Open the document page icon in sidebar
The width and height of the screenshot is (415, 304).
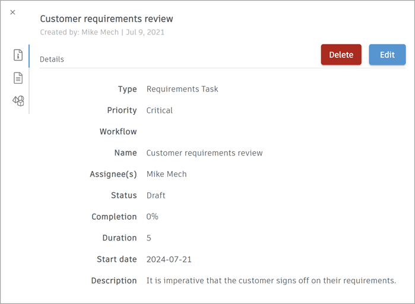click(x=18, y=78)
